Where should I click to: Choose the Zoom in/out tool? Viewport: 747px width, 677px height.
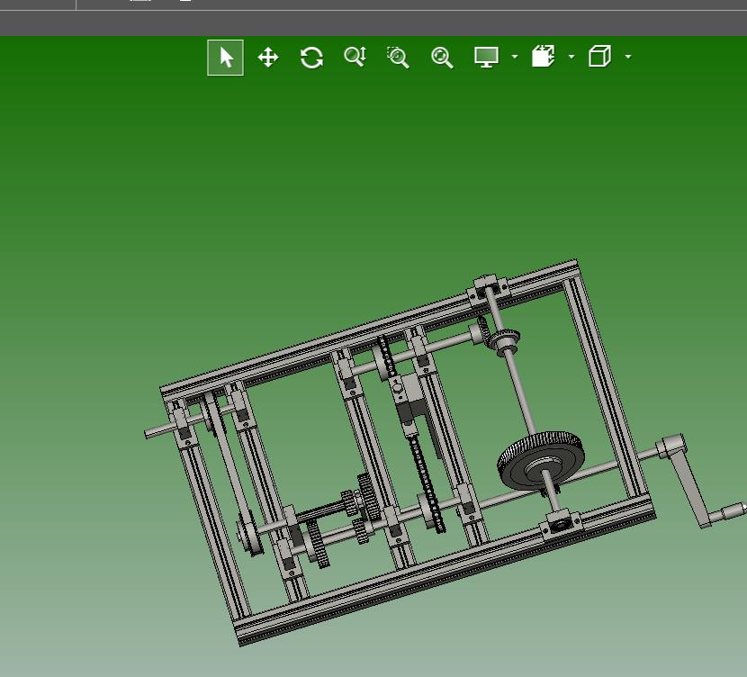[x=355, y=58]
